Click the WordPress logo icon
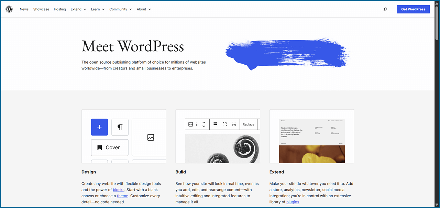The width and height of the screenshot is (440, 208). (x=9, y=9)
